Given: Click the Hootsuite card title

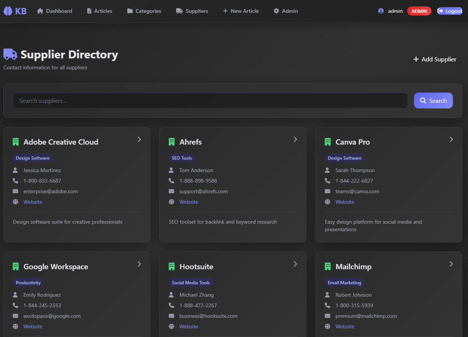Looking at the screenshot, I should click(196, 267).
